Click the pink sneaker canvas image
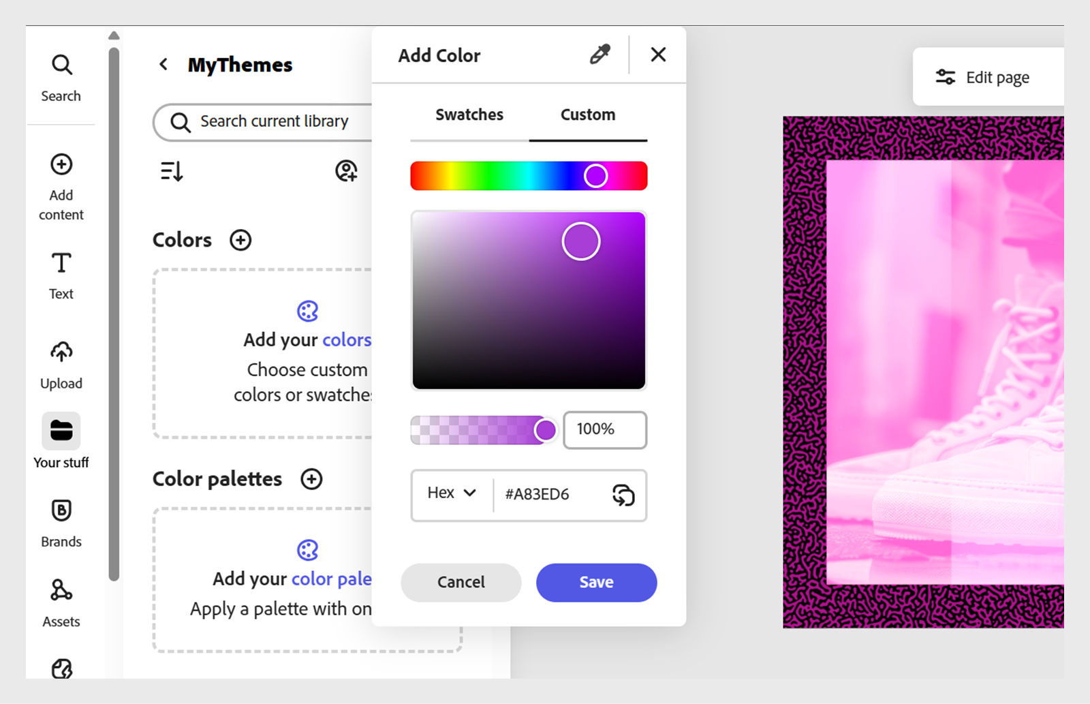 (x=946, y=372)
